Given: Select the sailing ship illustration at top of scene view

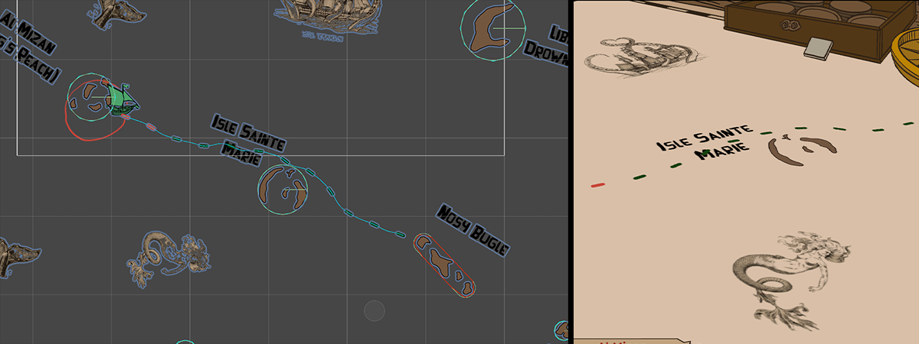Looking at the screenshot, I should [329, 17].
